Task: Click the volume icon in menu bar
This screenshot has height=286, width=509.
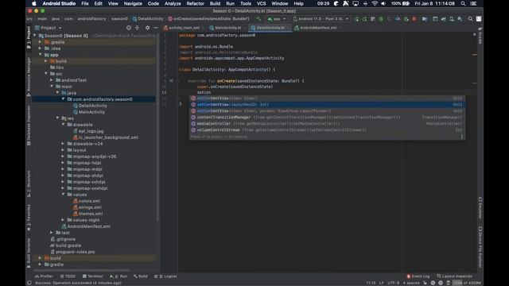Action: click(383, 3)
